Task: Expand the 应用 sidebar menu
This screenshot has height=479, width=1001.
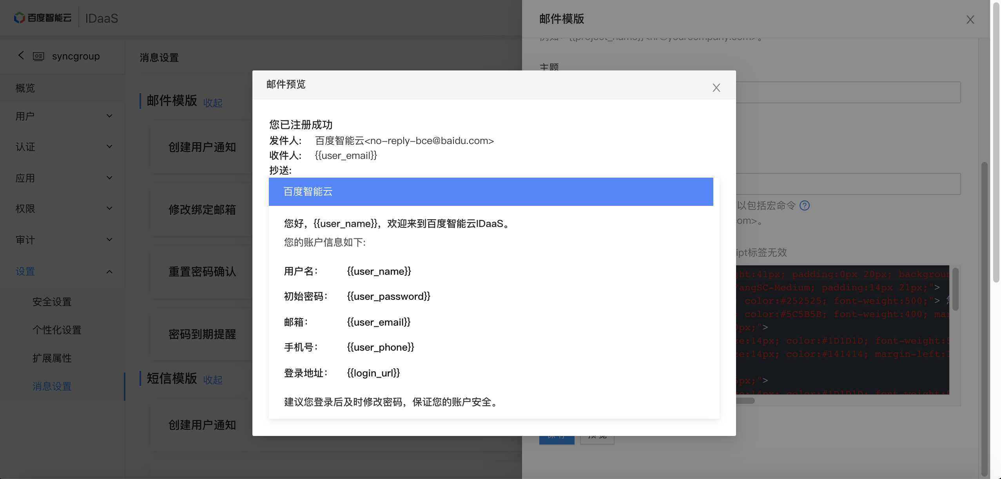Action: pyautogui.click(x=63, y=178)
